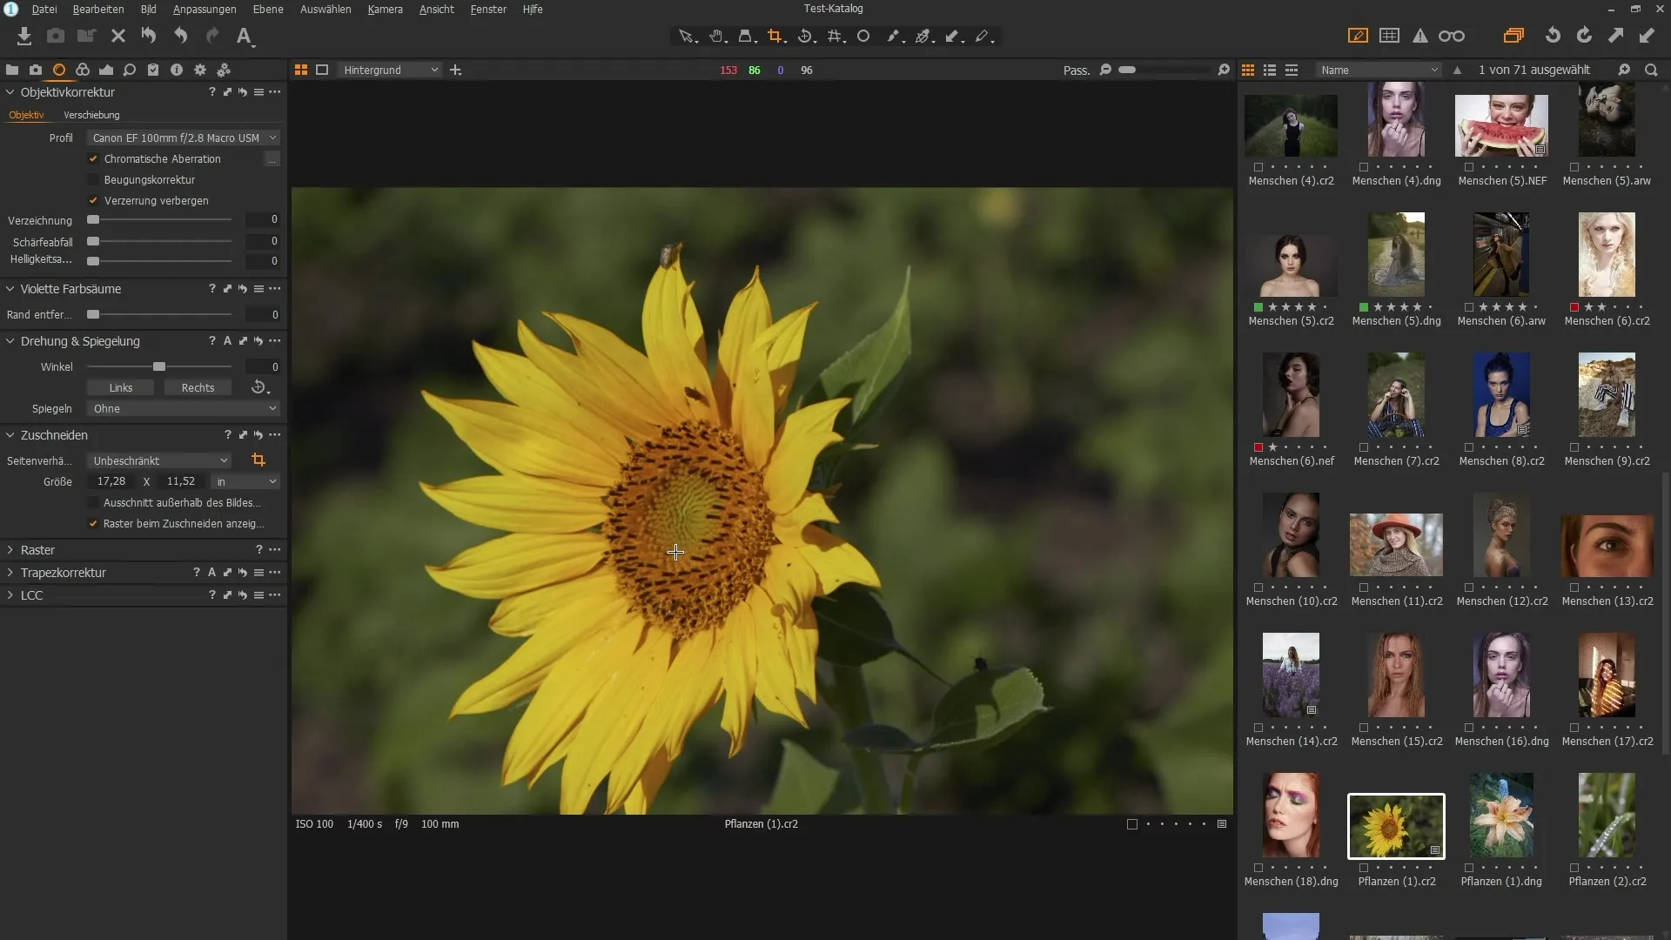Click the Chromatische Aberration options button
This screenshot has width=1671, height=940.
point(272,158)
